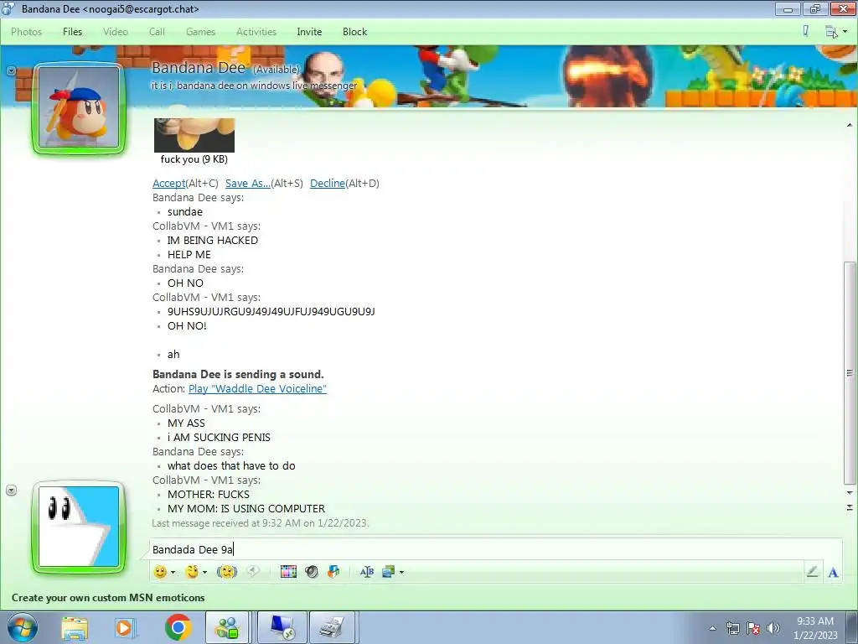Click the received image thumbnail
The height and width of the screenshot is (644, 858).
(x=194, y=135)
